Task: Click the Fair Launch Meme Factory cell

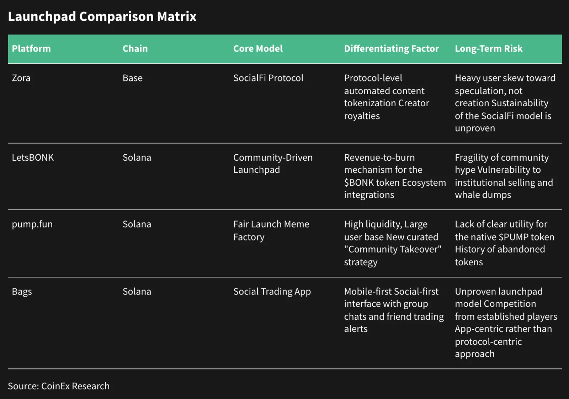Action: click(271, 230)
